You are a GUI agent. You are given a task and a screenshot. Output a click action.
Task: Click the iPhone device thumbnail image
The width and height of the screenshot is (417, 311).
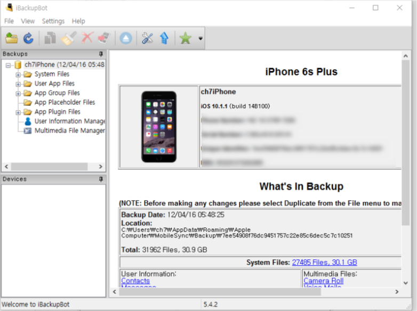coord(159,127)
